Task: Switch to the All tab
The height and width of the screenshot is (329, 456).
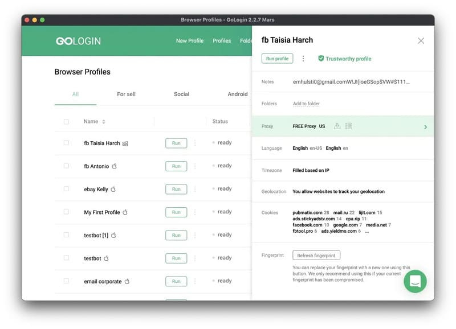Action: pos(75,94)
